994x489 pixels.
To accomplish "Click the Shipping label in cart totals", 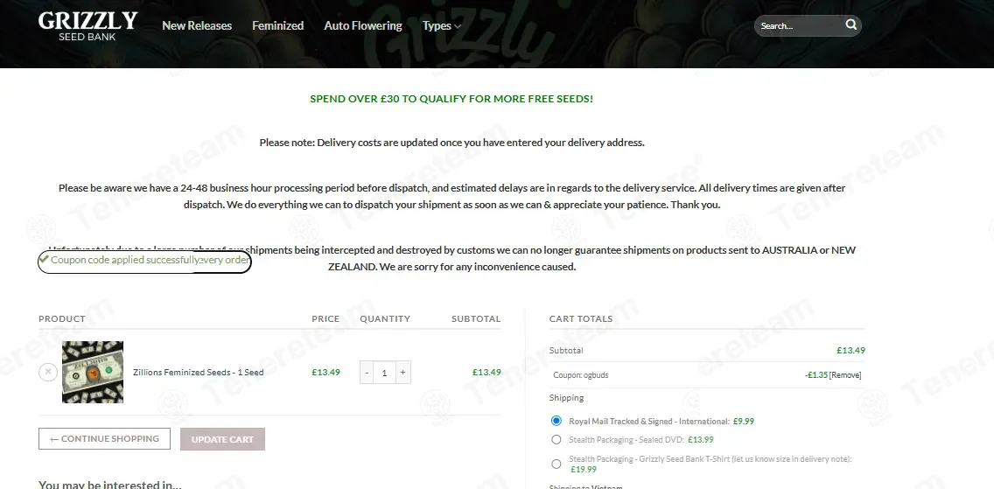I will (567, 398).
